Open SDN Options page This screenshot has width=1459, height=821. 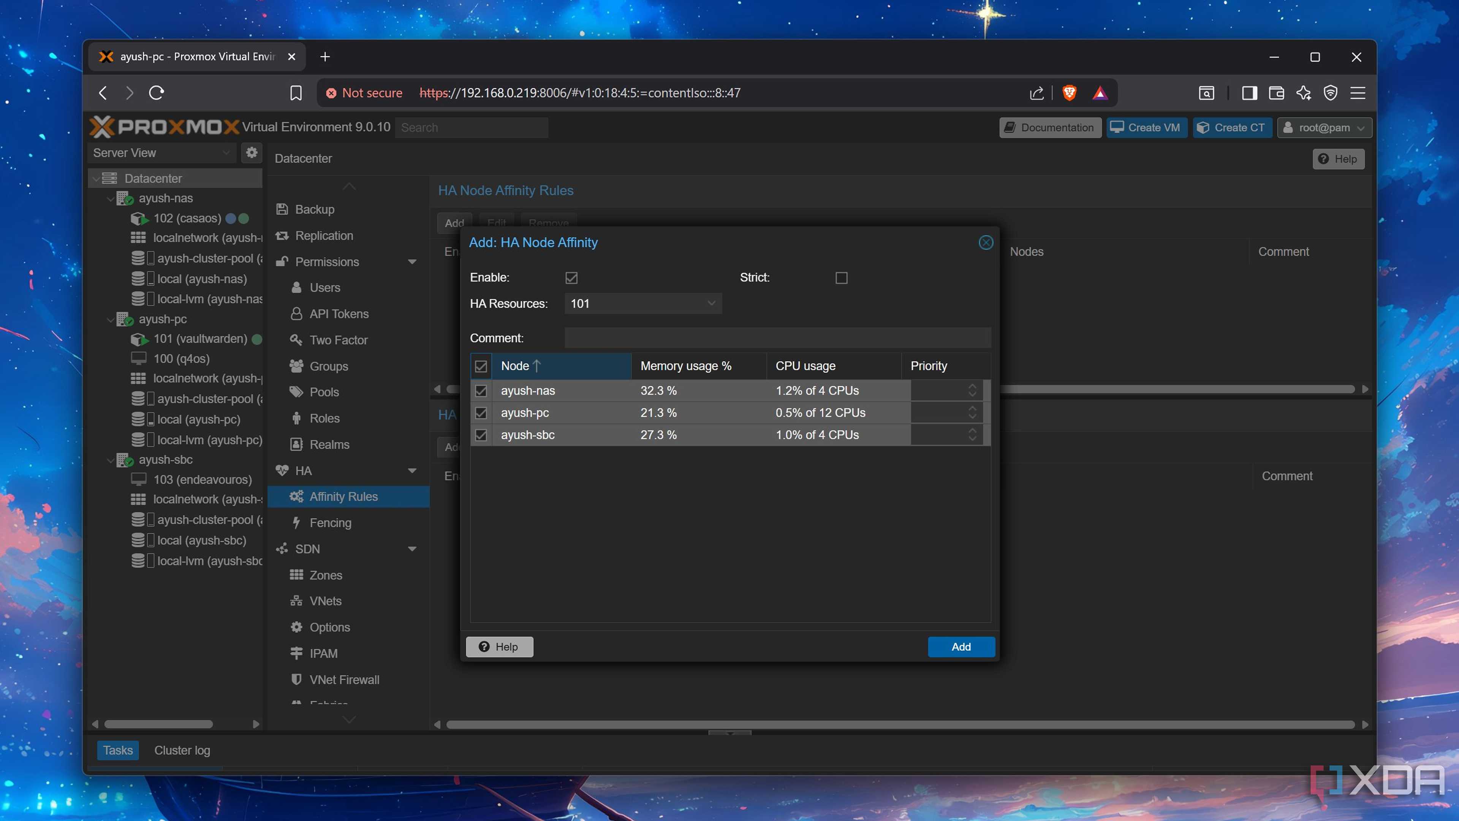[x=330, y=627]
